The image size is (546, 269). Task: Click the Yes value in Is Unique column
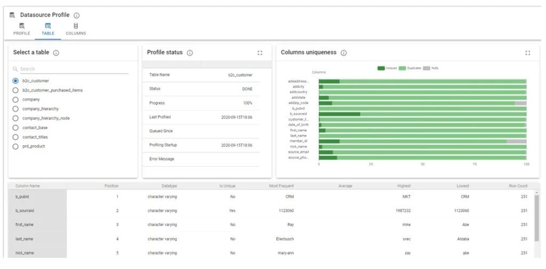232,211
